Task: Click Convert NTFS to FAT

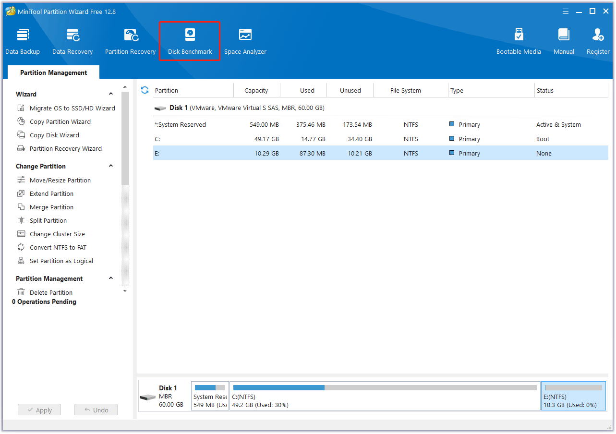Action: (x=52, y=247)
